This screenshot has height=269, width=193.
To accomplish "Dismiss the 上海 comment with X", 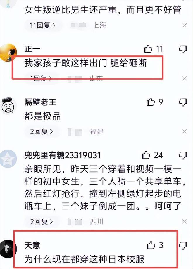I will point(185,25).
